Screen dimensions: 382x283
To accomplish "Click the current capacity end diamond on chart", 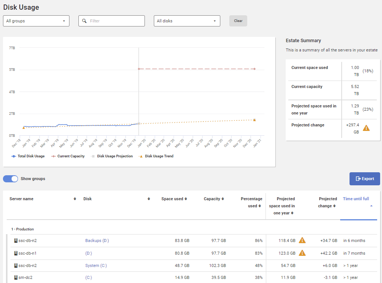I will point(255,69).
